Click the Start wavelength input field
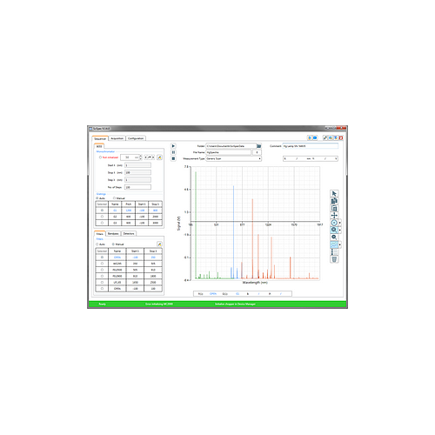 point(137,165)
